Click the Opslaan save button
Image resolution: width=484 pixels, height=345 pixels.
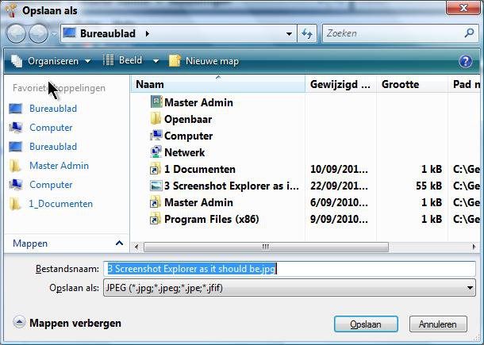point(366,324)
